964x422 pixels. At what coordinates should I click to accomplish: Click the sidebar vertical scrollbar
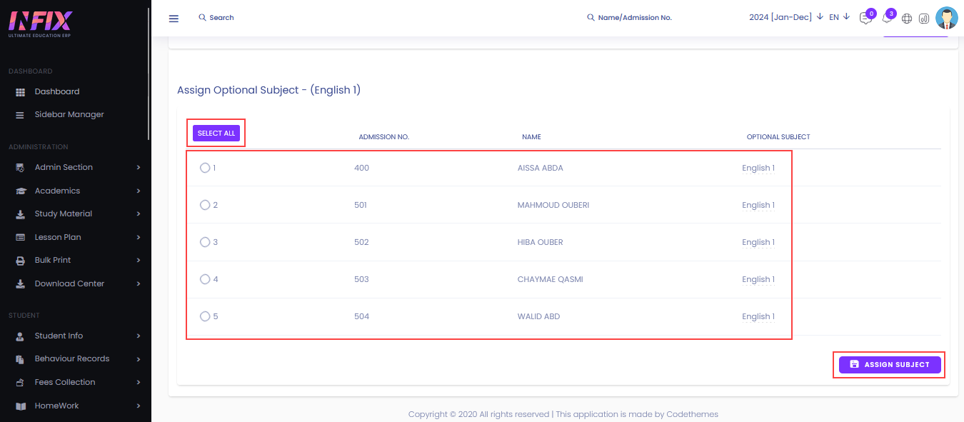(x=149, y=74)
